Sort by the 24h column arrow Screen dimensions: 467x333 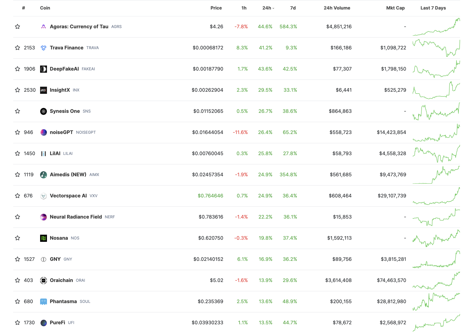click(x=273, y=8)
